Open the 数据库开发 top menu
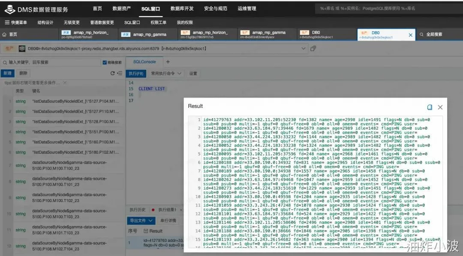Viewport: 463px width, 256px height. click(x=182, y=9)
